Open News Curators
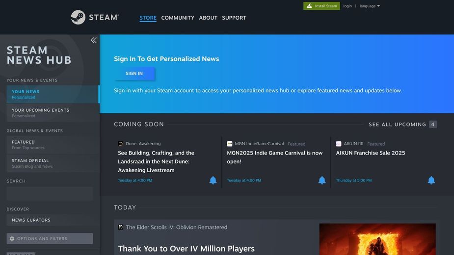Image resolution: width=454 pixels, height=255 pixels. click(x=53, y=220)
